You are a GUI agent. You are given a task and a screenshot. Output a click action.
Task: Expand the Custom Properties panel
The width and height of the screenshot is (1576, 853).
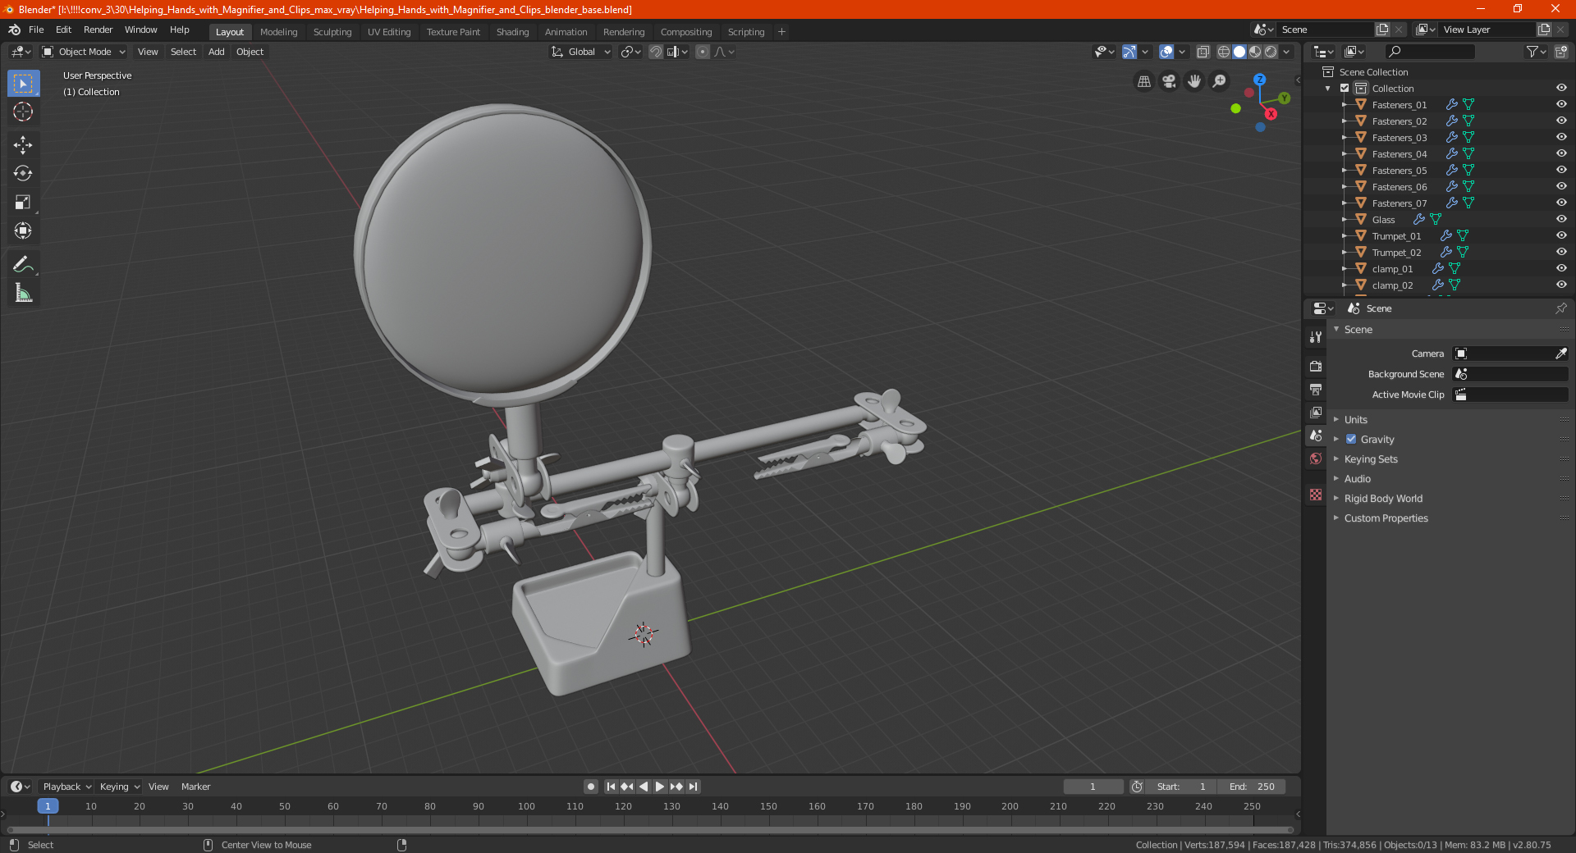[1386, 518]
